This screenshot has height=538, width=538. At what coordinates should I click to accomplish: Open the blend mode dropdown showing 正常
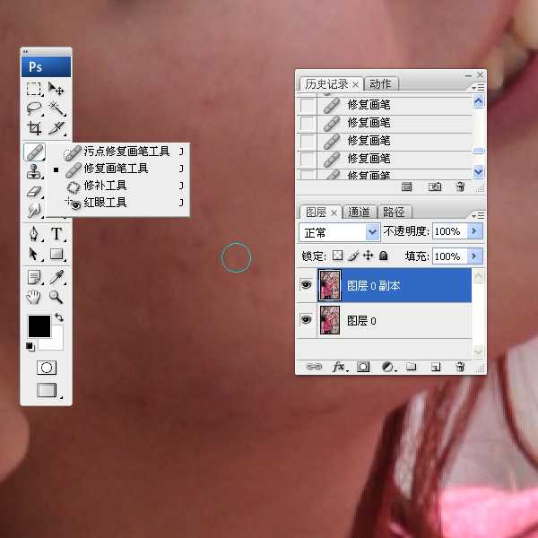(x=340, y=232)
